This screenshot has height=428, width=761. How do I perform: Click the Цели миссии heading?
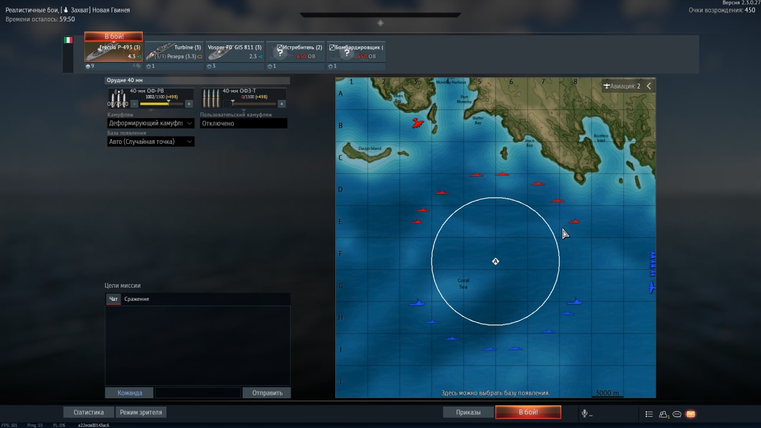pyautogui.click(x=122, y=285)
